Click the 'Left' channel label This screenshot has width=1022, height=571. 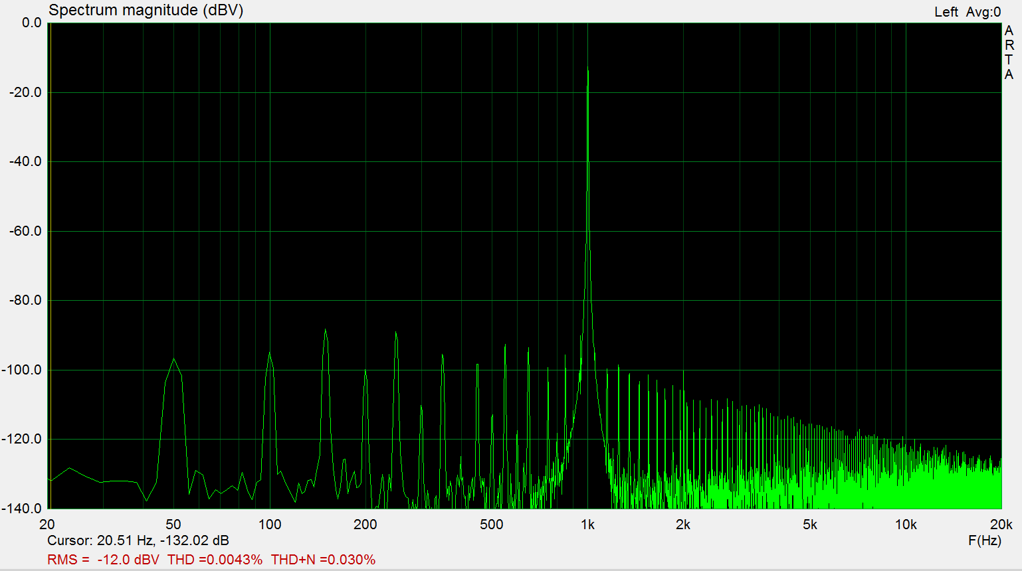coord(946,12)
